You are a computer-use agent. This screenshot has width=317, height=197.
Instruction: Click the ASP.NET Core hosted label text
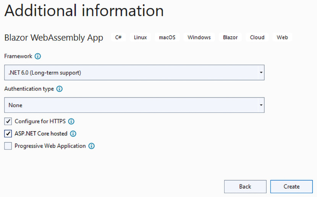click(x=41, y=134)
